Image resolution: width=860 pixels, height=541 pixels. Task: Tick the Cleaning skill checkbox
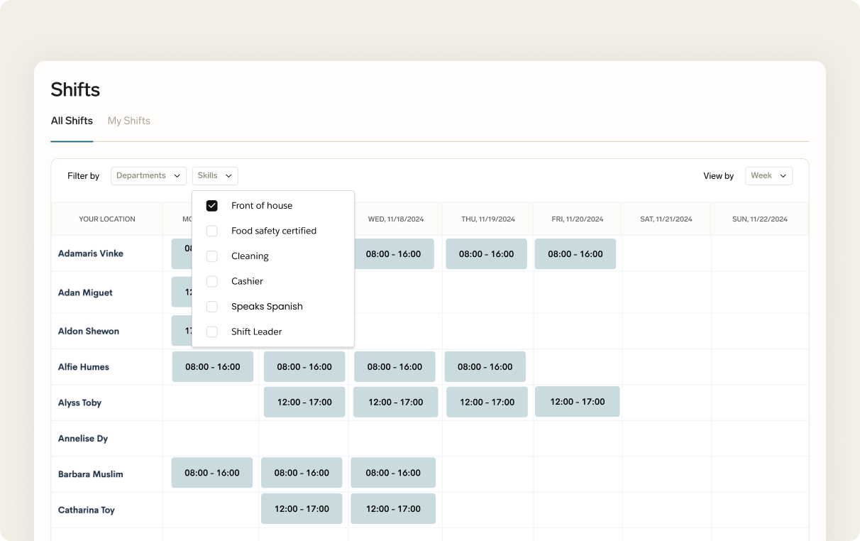coord(211,256)
